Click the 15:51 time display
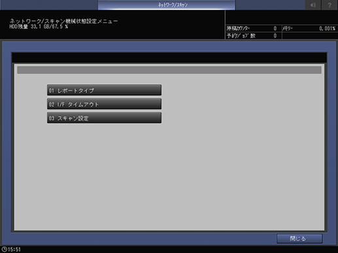Viewport: 338px width, 253px height. (14, 249)
